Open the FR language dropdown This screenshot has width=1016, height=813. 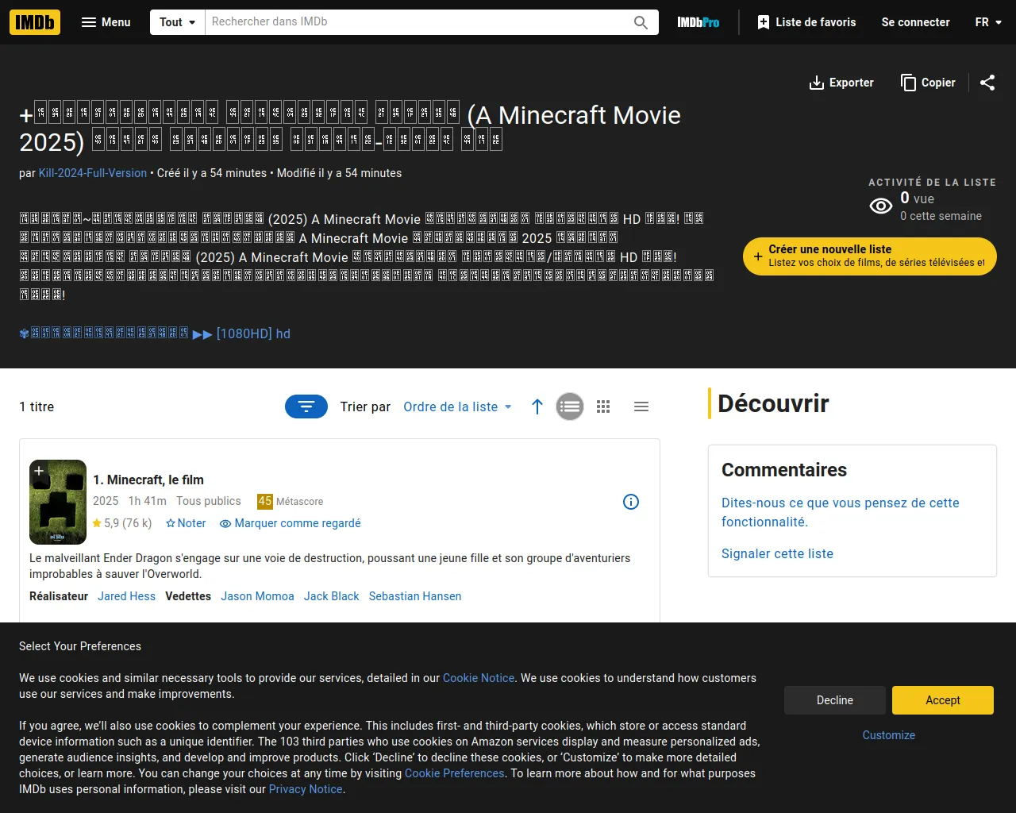(988, 22)
